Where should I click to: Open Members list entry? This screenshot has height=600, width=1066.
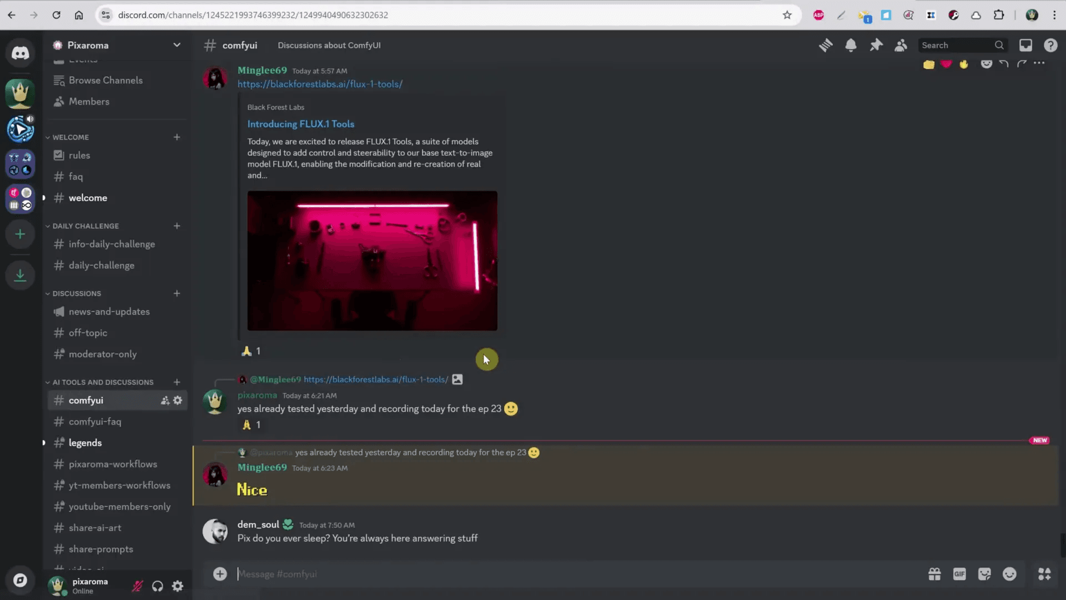(x=117, y=102)
